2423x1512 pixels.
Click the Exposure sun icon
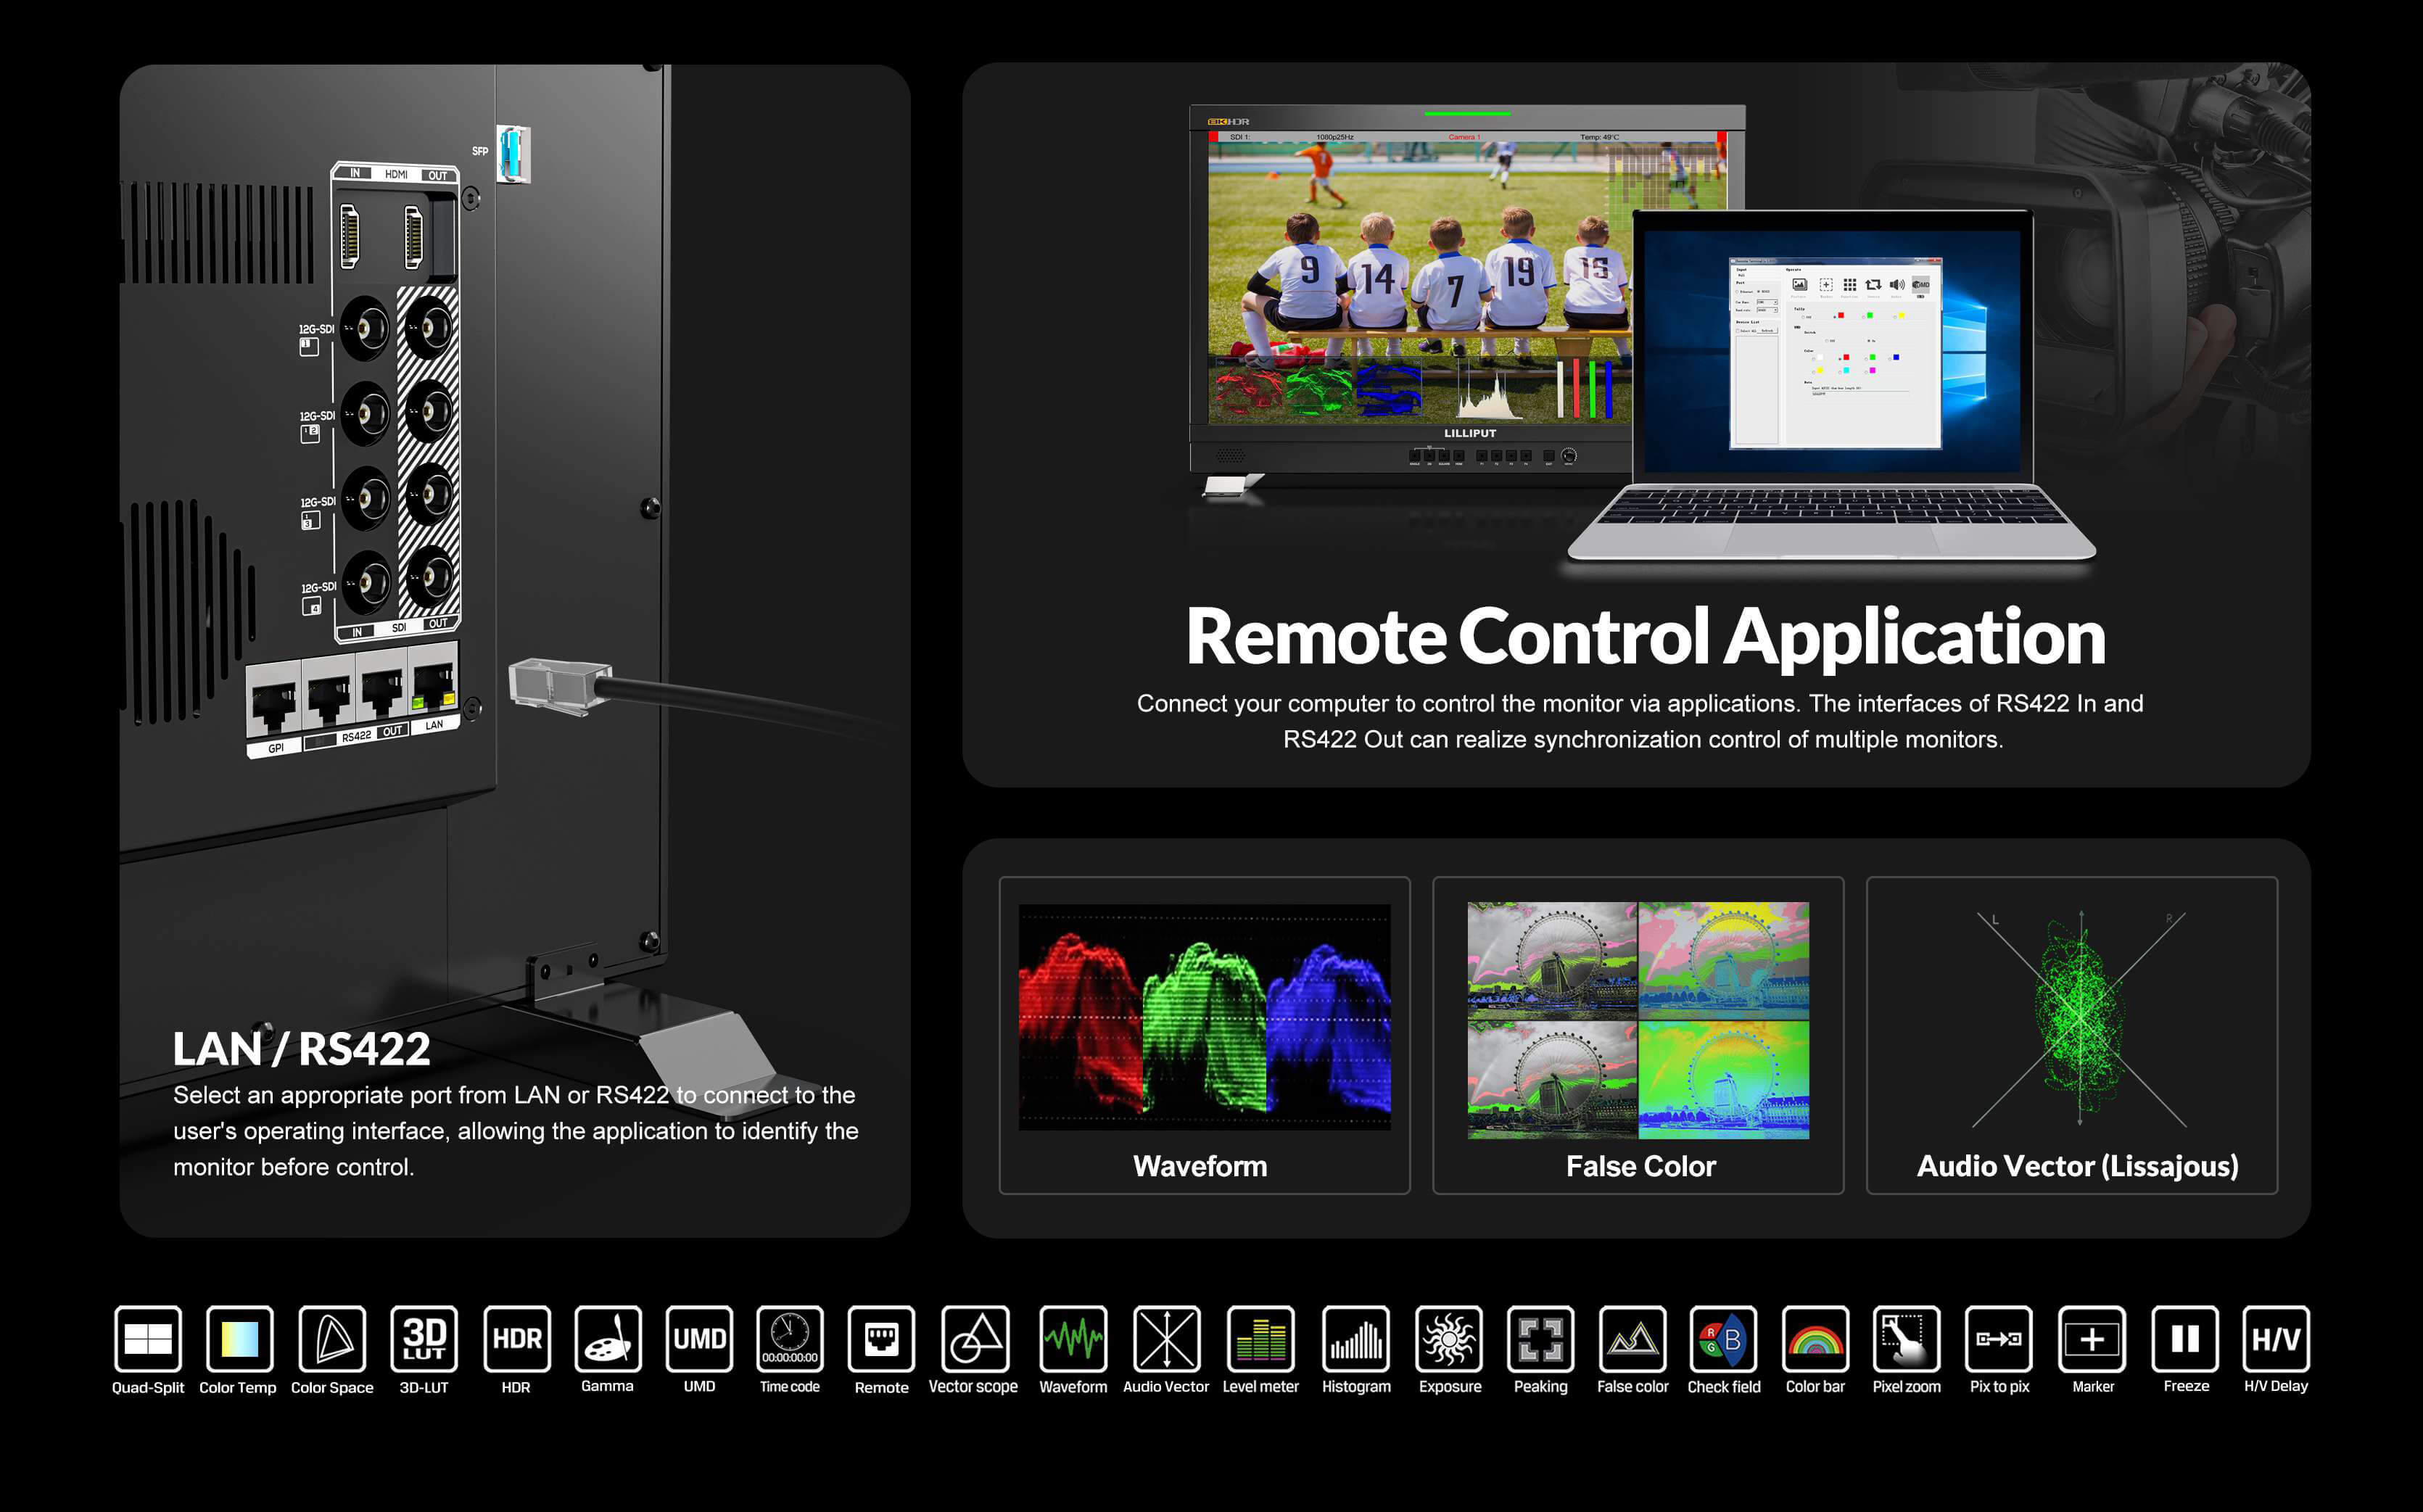point(1449,1338)
